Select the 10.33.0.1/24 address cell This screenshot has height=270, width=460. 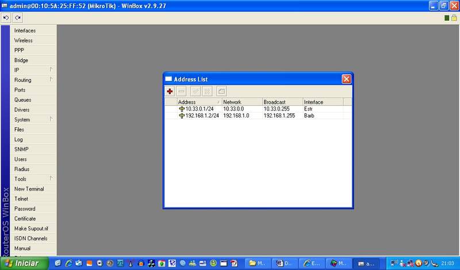tap(200, 109)
